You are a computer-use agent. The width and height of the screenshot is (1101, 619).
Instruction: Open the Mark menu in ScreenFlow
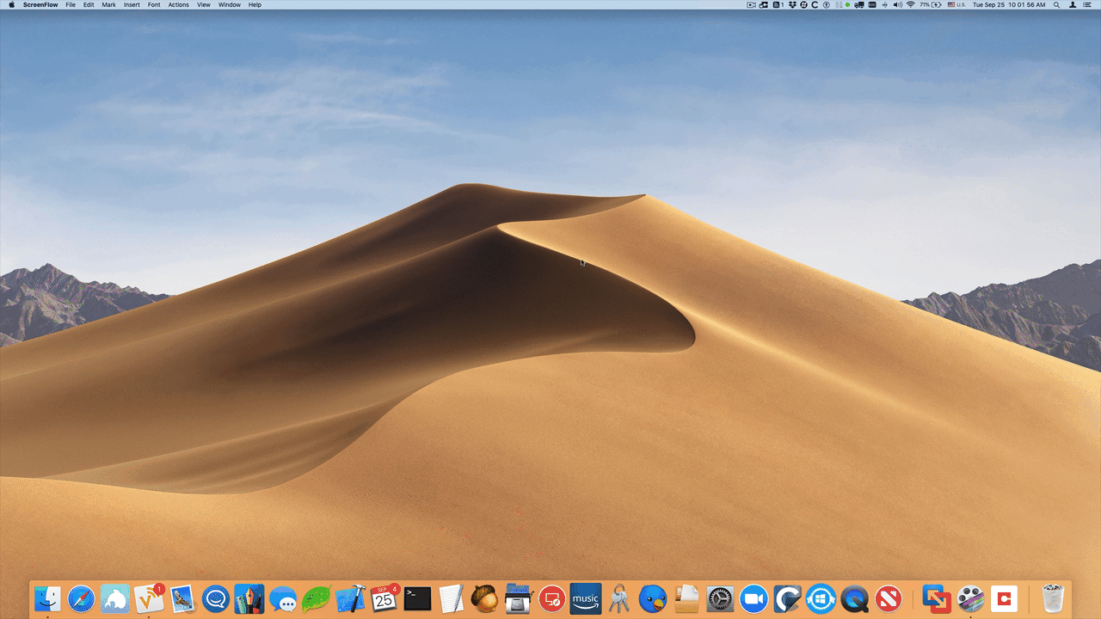pyautogui.click(x=108, y=4)
